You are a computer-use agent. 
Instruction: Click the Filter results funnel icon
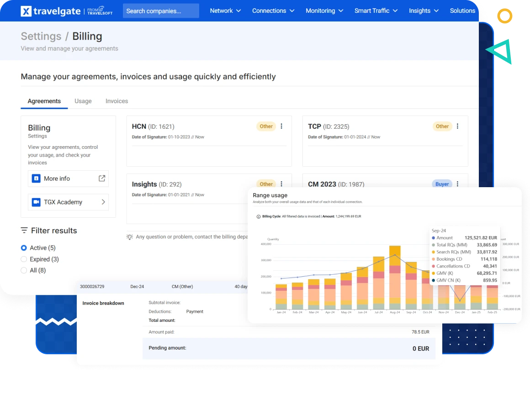pyautogui.click(x=24, y=231)
